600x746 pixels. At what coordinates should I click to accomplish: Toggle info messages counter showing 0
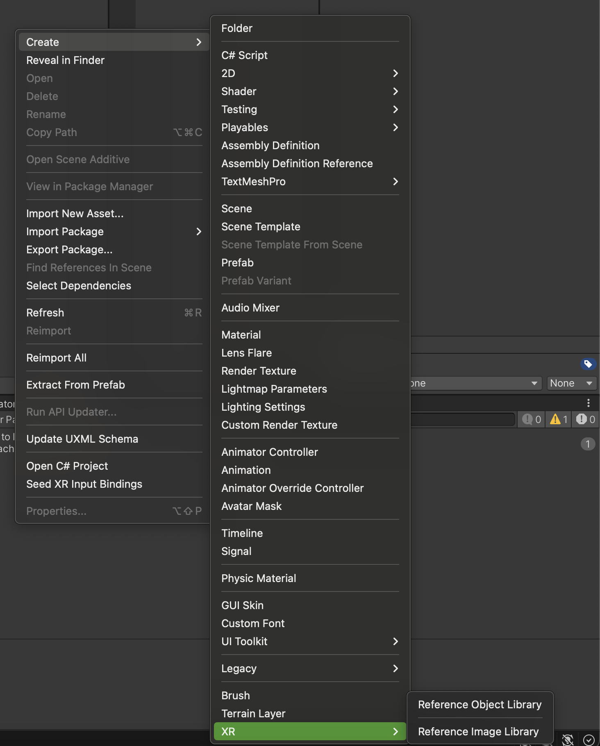pos(532,419)
